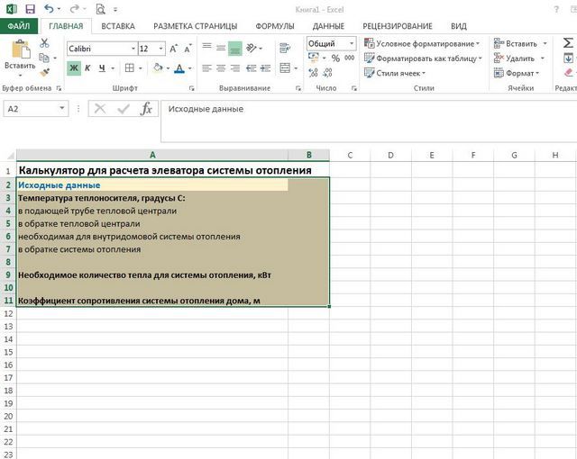Screen dimensions: 577x459
Task: Select the Format Painter brush
Action: pos(44,71)
